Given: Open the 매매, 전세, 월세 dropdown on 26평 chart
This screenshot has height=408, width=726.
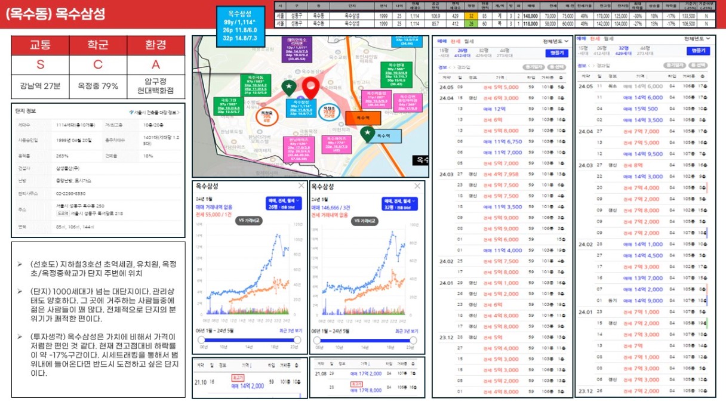Looking at the screenshot, I should click(x=284, y=203).
